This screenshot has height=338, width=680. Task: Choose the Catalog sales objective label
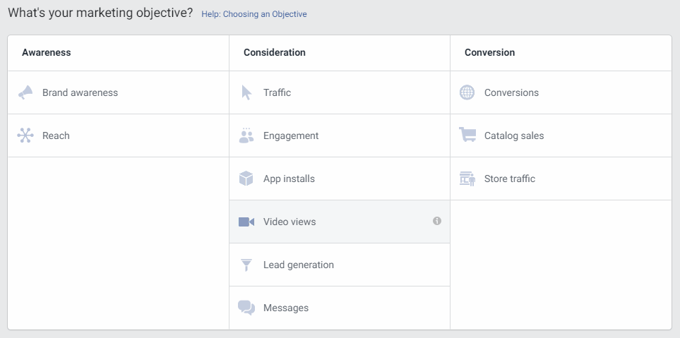pyautogui.click(x=514, y=135)
